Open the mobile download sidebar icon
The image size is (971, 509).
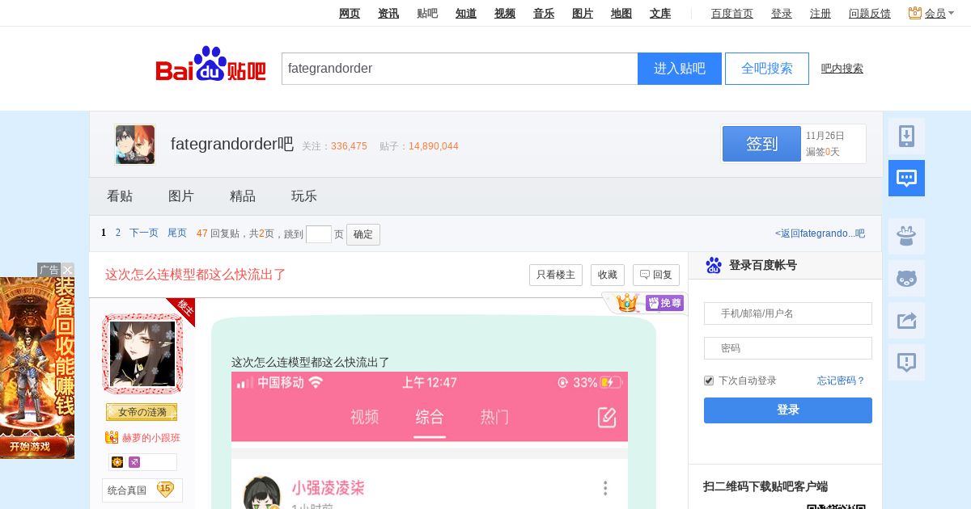point(906,137)
